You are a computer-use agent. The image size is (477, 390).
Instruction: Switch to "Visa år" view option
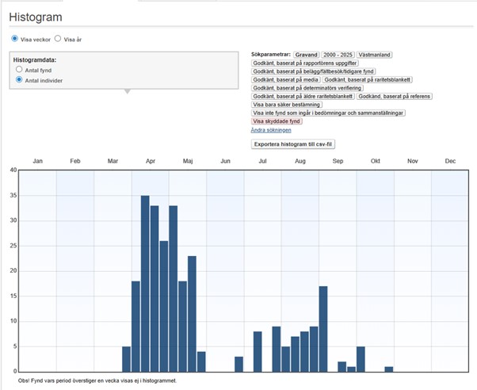(x=58, y=38)
